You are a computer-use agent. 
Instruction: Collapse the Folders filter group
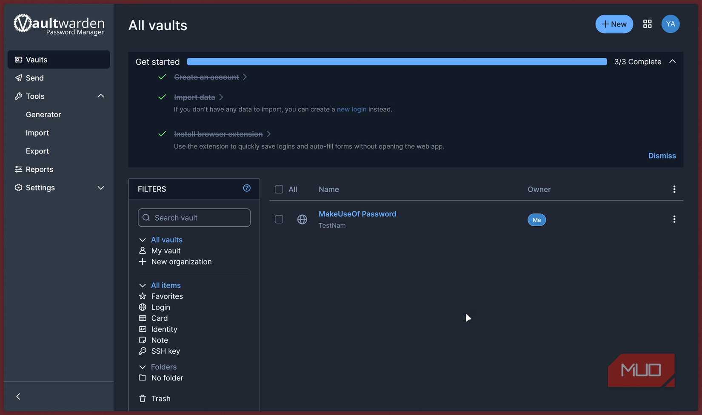click(x=143, y=367)
